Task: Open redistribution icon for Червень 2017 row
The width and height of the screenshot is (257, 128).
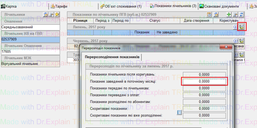Action: click(x=241, y=41)
